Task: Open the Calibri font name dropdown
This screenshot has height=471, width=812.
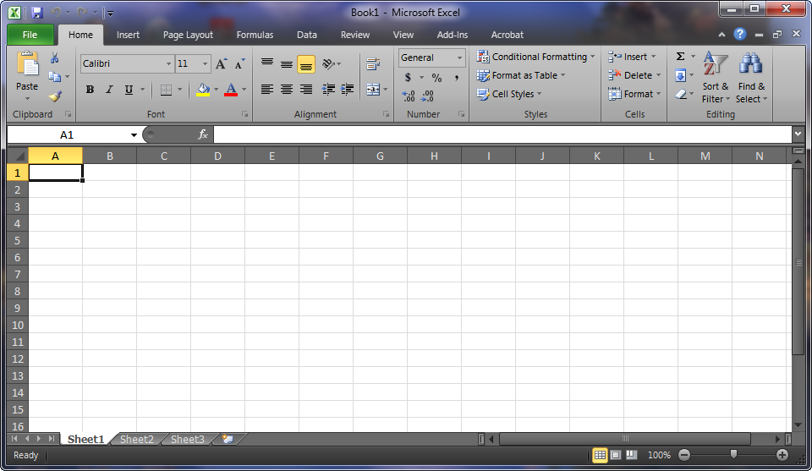Action: [x=168, y=63]
